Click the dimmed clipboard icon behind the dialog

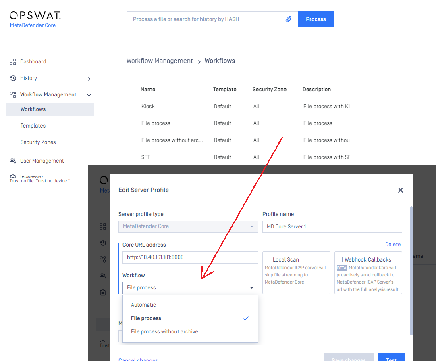(103, 293)
